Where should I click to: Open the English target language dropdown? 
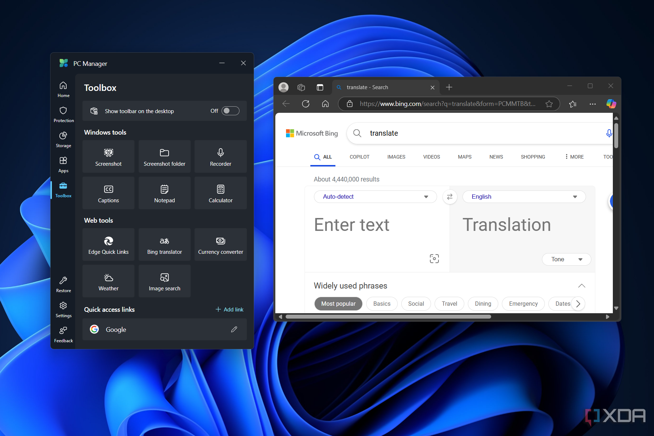point(524,197)
